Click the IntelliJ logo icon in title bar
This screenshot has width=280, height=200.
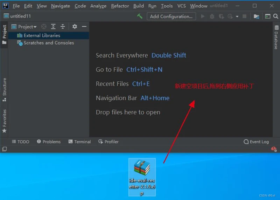5,6
